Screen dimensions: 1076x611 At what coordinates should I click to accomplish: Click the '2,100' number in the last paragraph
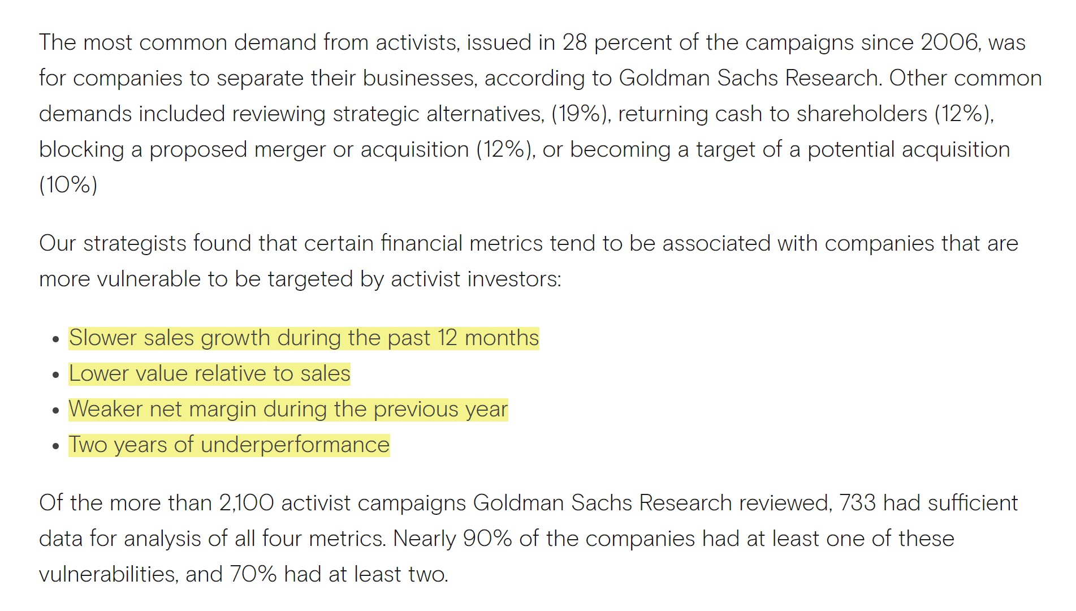[x=247, y=503]
